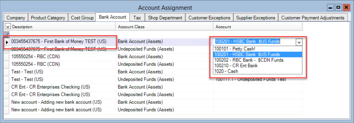Minimize the Account Assignment window
Viewport: 354px width, 123px height.
(x=331, y=8)
